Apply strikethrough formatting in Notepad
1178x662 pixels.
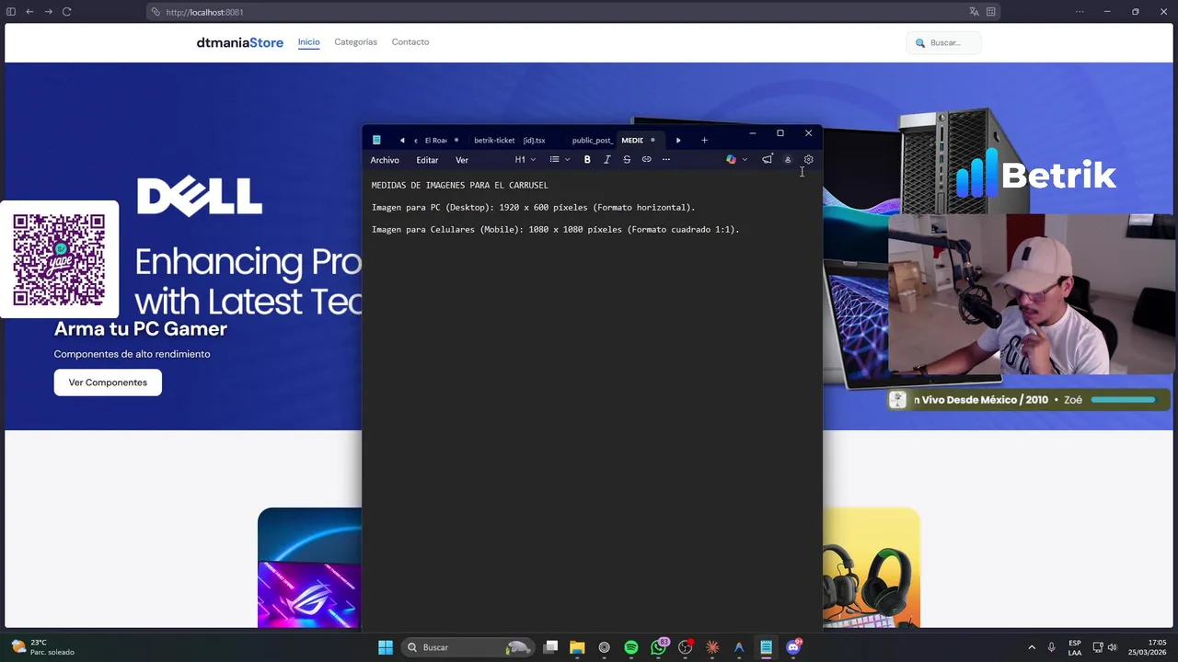click(627, 160)
